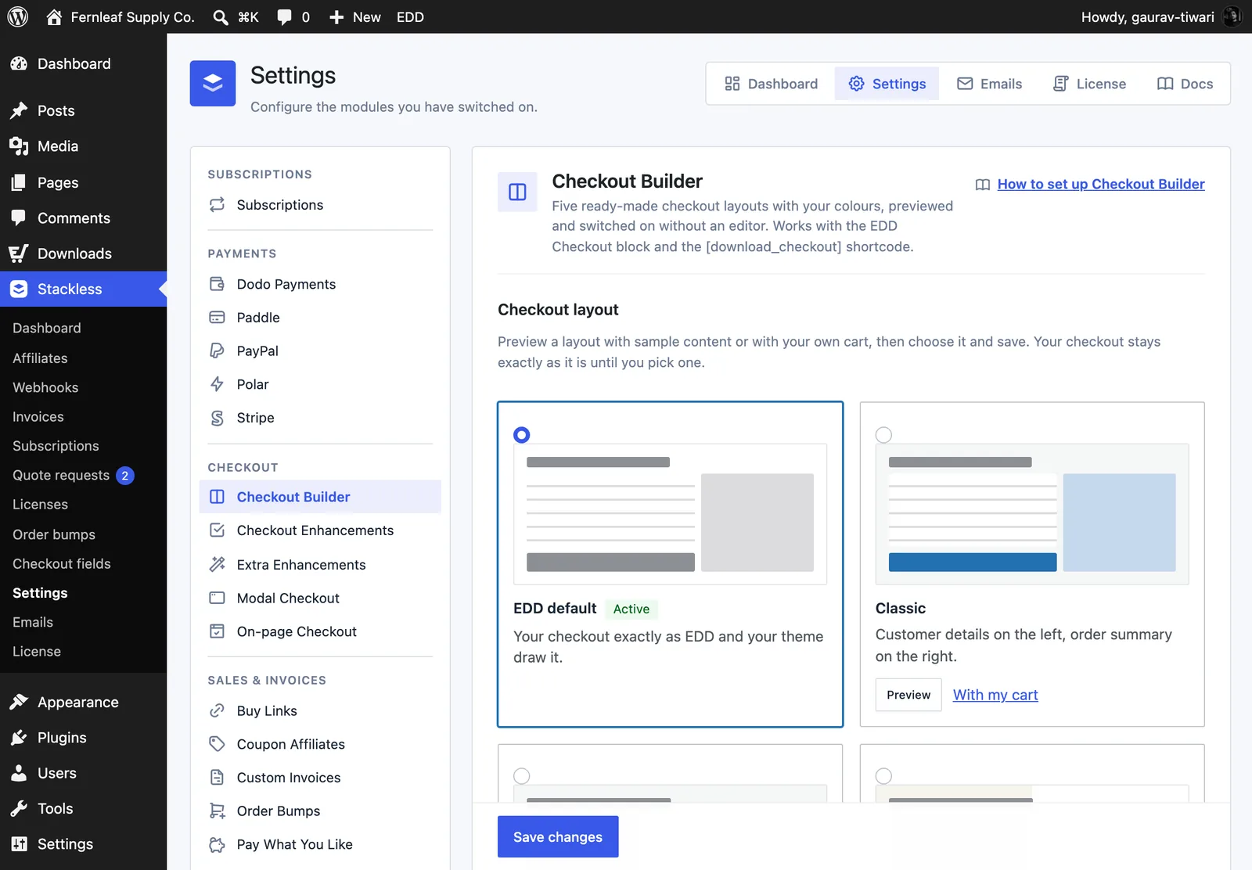
Task: Select the bottom-left layout radio button
Action: (522, 776)
